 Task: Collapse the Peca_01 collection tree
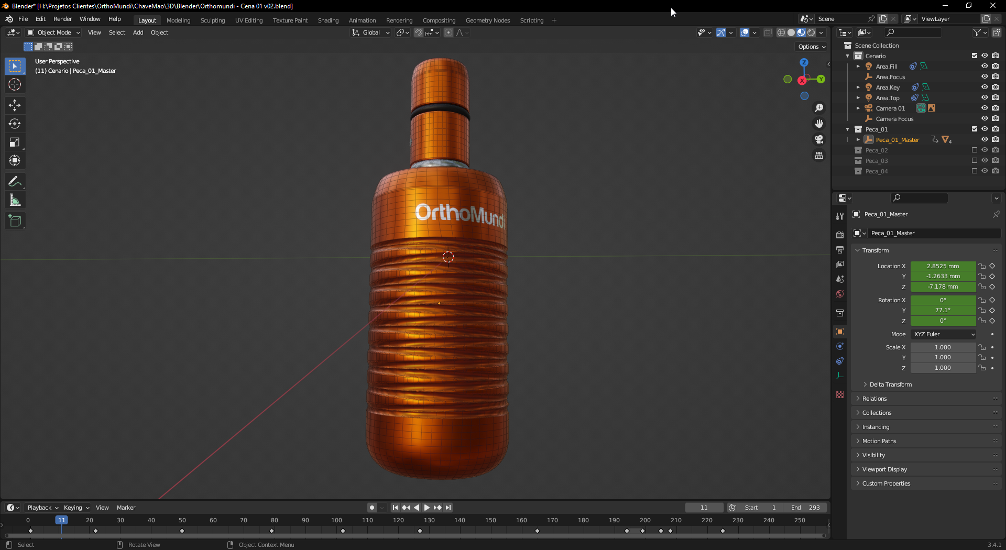(848, 129)
